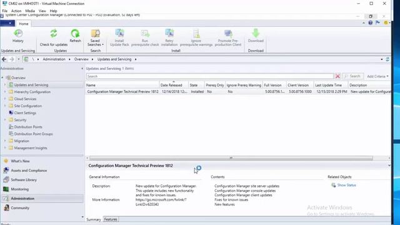Screen dimensions: 400x225
Task: Select the Configuration Manager Technical Preview 1812 row
Action: pos(237,91)
